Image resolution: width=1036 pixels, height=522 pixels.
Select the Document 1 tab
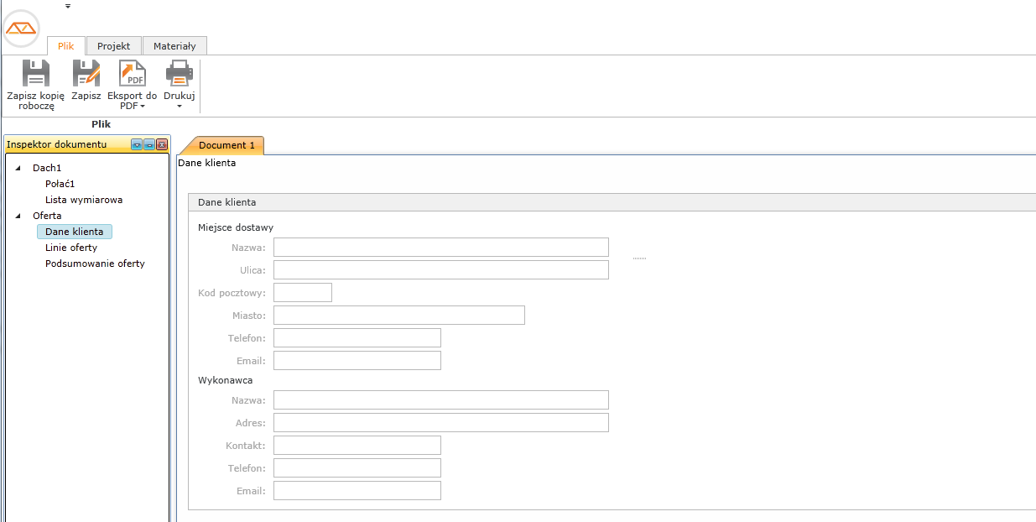[x=226, y=146]
